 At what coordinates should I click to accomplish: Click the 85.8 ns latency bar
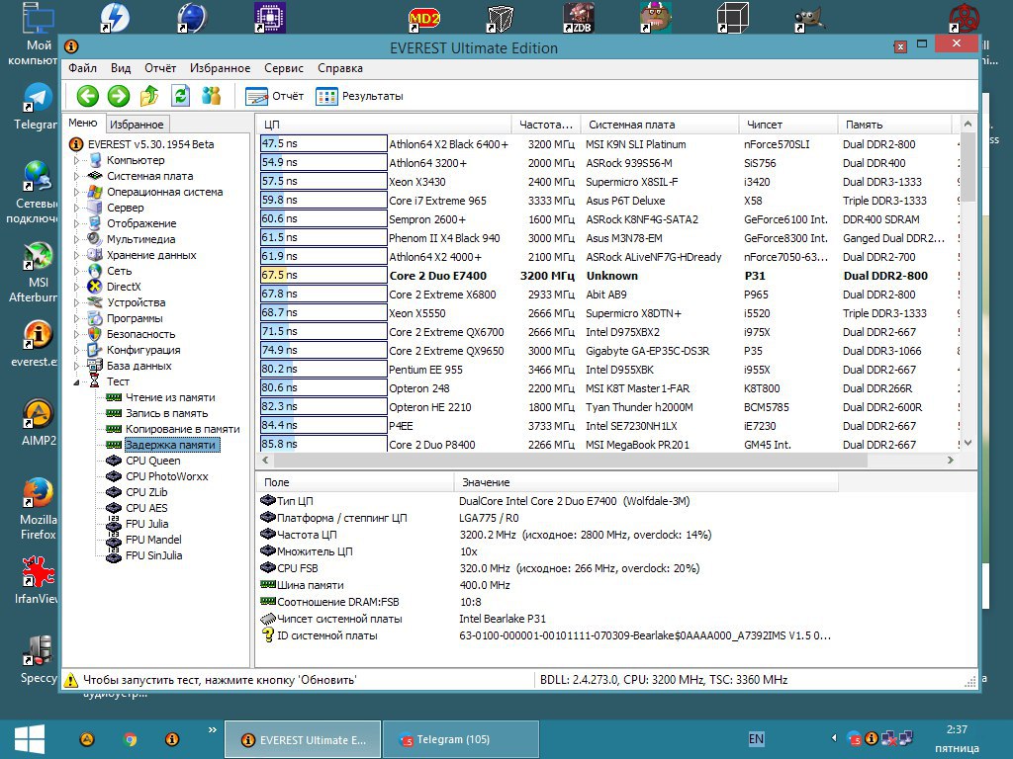[x=323, y=445]
